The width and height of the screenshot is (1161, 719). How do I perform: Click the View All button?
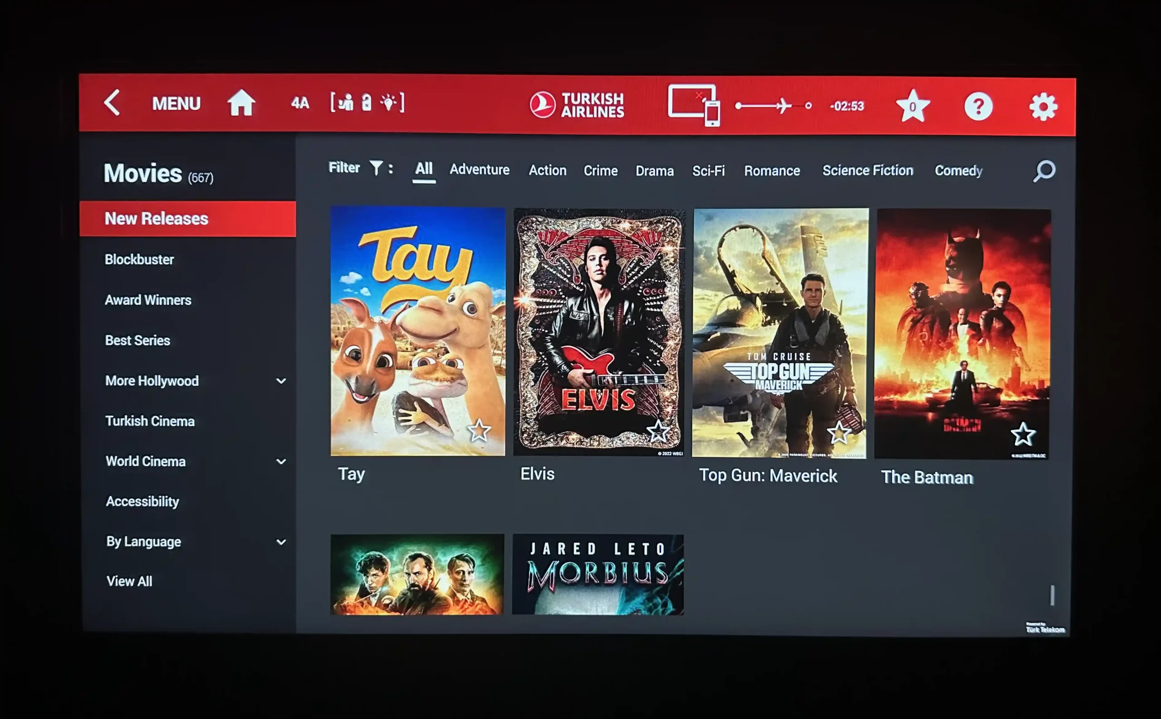coord(129,582)
